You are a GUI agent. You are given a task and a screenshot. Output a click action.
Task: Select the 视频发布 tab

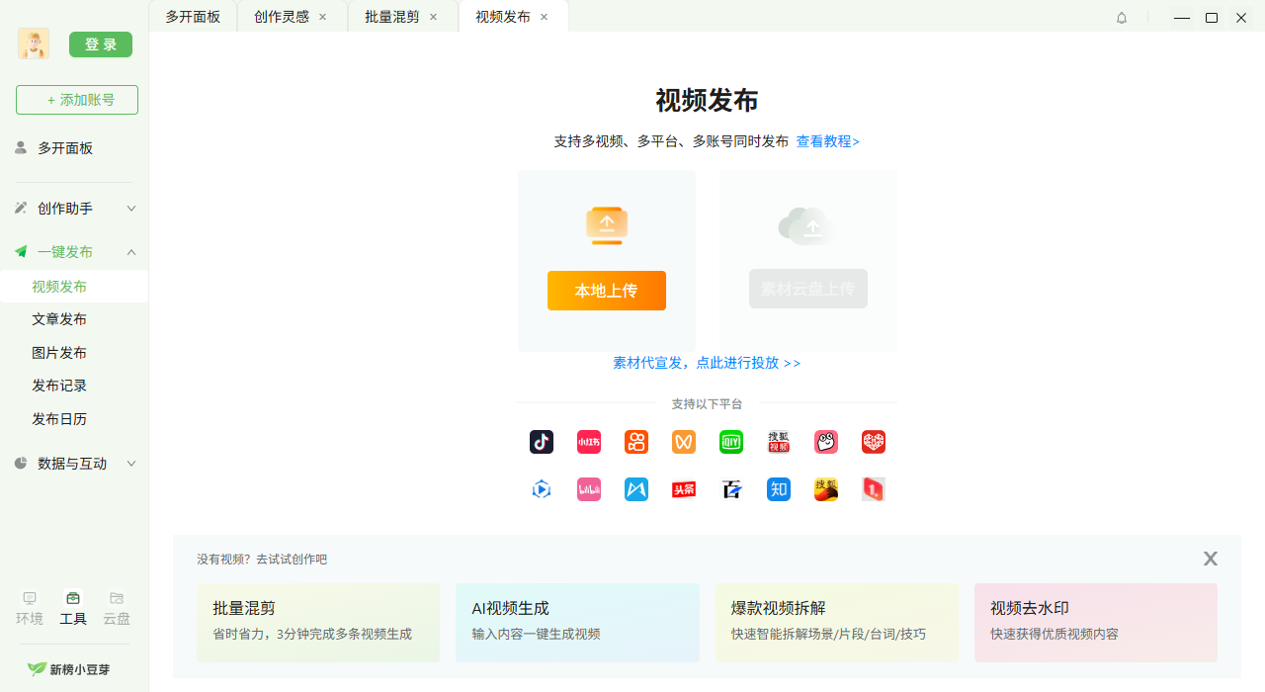tap(502, 17)
